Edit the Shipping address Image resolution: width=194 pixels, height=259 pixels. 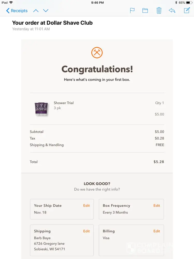coord(86,231)
